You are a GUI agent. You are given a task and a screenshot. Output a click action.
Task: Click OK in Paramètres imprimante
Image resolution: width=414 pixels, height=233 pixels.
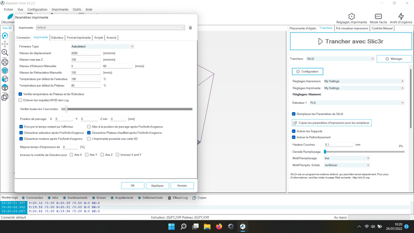[x=132, y=185]
